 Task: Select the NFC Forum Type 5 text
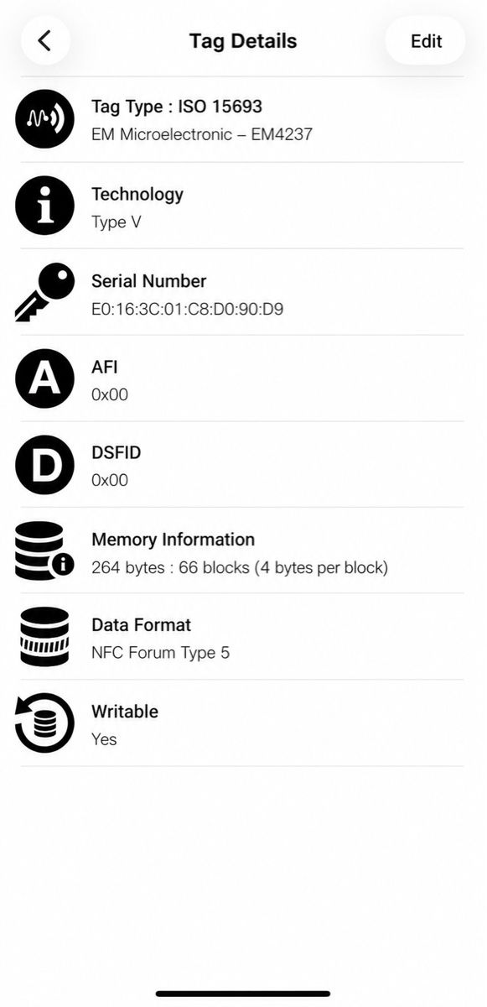click(x=160, y=653)
